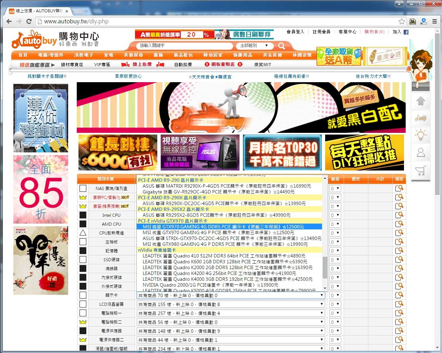Click the back-to-top arrow in right sidebar

coord(420,101)
